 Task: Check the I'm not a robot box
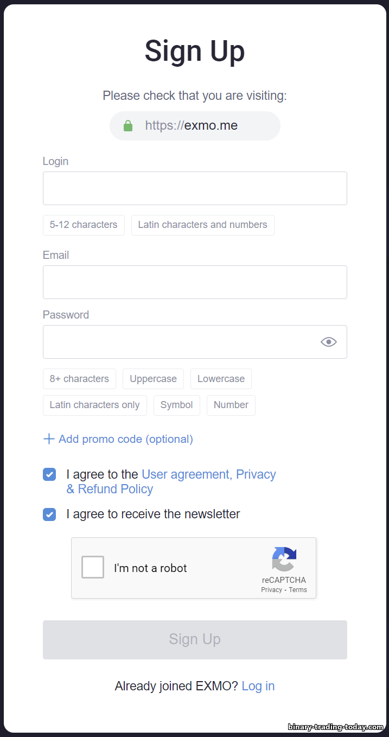tap(93, 568)
